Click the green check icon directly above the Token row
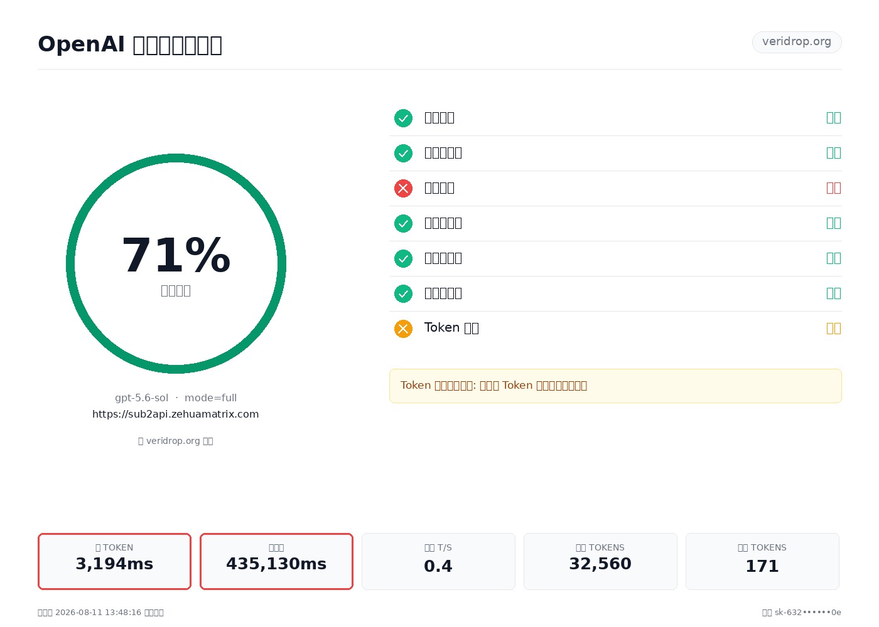Image resolution: width=879 pixels, height=627 pixels. pyautogui.click(x=403, y=293)
